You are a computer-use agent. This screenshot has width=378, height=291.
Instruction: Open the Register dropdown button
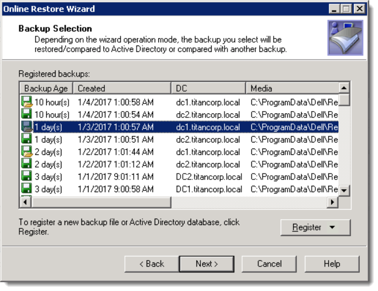click(315, 227)
